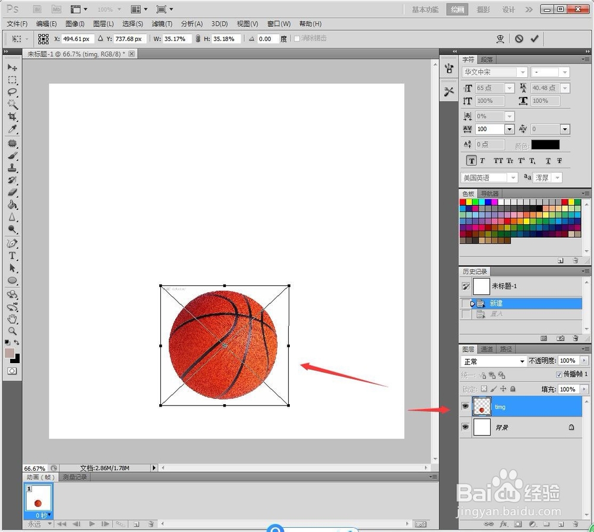Open the font family dropdown 华文中宋

[x=523, y=72]
